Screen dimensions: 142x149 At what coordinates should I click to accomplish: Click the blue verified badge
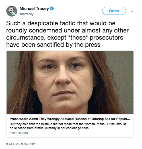(52, 9)
